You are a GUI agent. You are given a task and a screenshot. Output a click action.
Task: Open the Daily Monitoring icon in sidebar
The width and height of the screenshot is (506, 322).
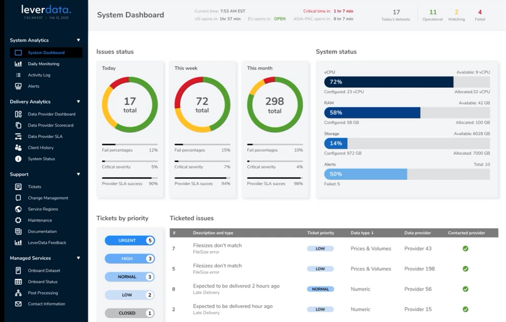18,64
